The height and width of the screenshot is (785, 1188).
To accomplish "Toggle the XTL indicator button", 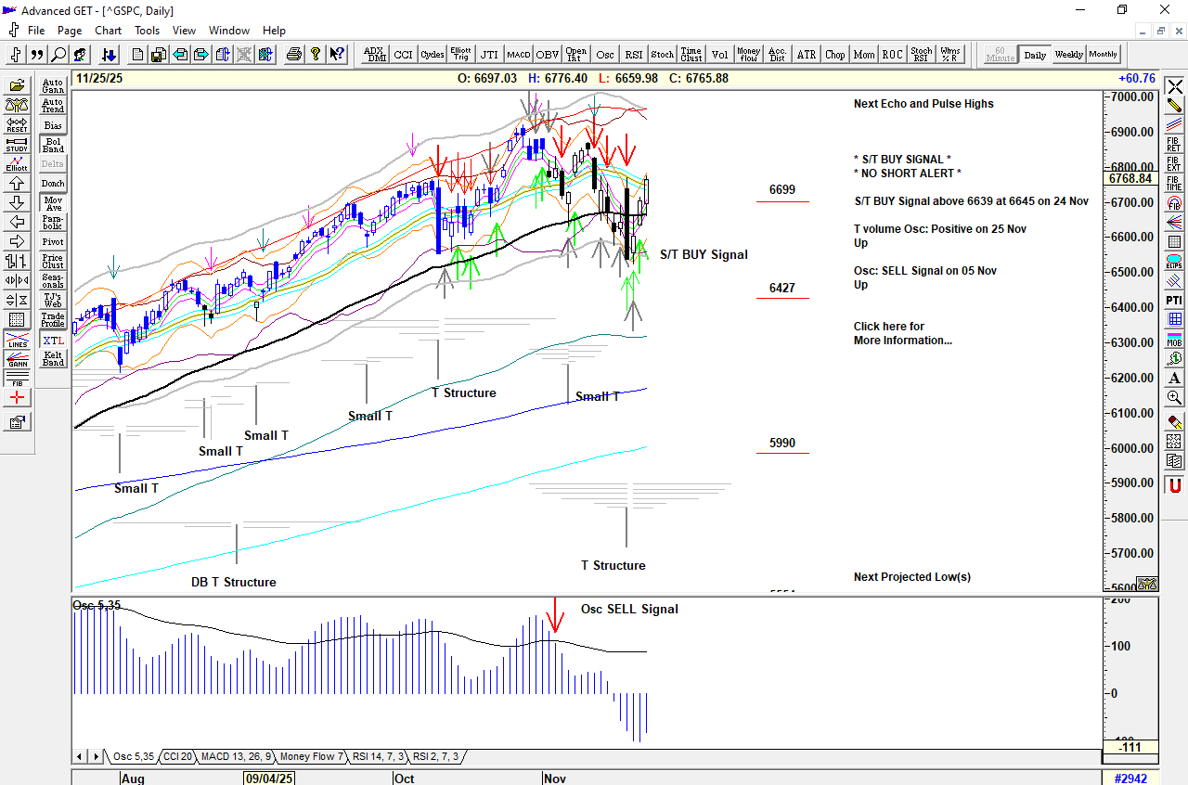I will point(53,341).
